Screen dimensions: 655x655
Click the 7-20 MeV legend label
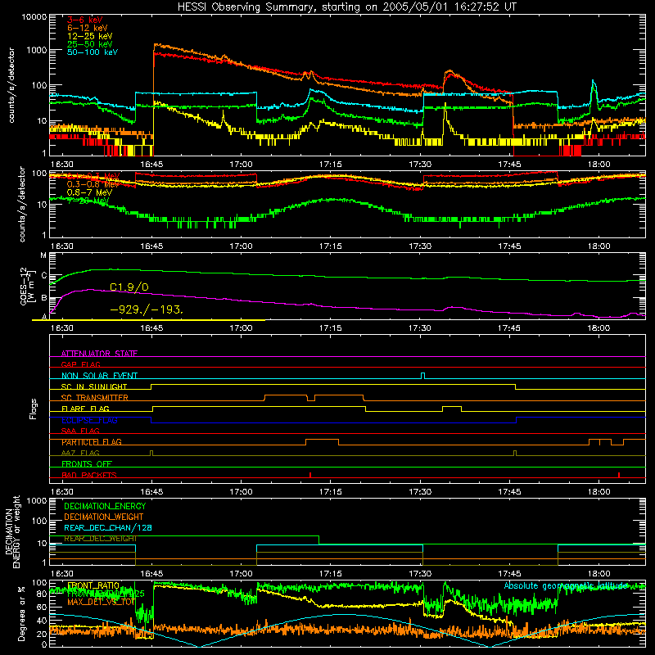tap(88, 201)
